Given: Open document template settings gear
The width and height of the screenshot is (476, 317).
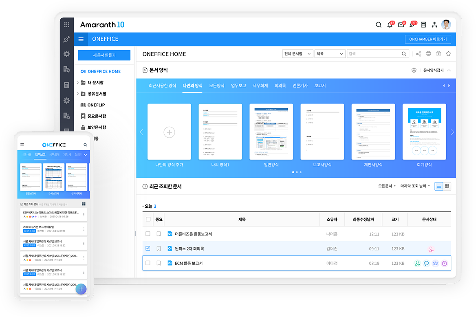Looking at the screenshot, I should tap(414, 70).
